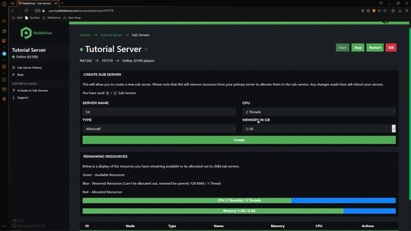This screenshot has height=231, width=411.
Task: Click the Type column header in table
Action: (172, 226)
